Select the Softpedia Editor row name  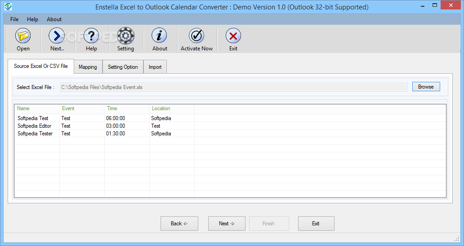34,126
